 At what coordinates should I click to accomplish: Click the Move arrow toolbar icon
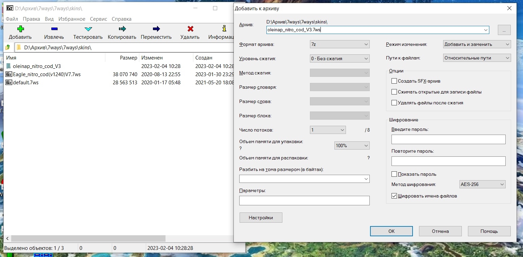pos(156,29)
